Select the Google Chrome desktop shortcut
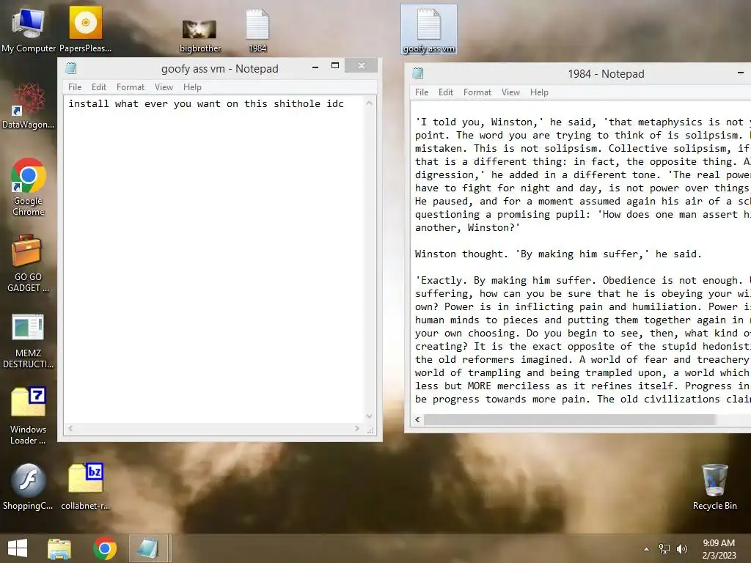The width and height of the screenshot is (751, 563). coord(29,187)
